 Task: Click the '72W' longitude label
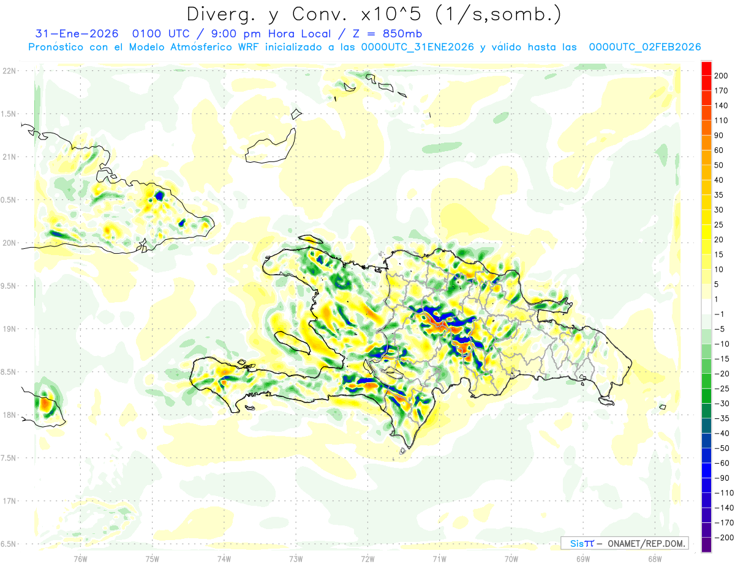tap(367, 558)
